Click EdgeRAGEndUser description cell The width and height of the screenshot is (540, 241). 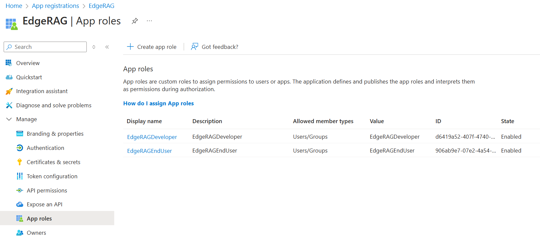pos(215,151)
